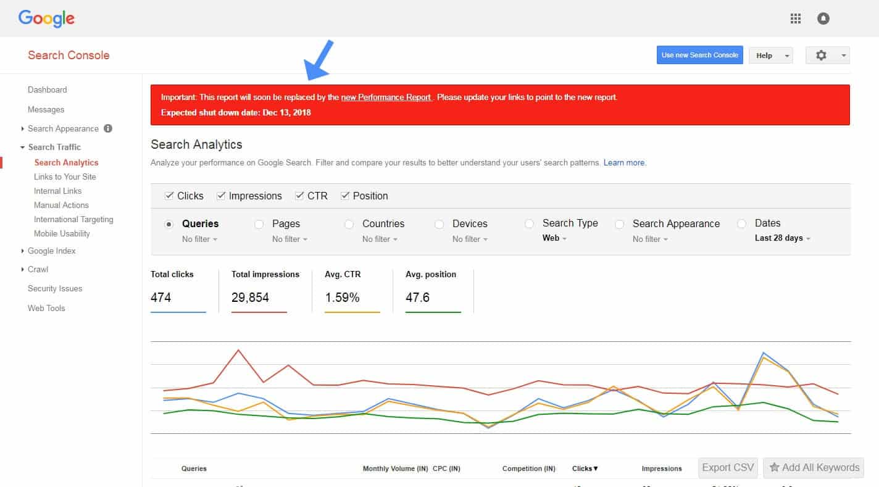Open Internal Links report
This screenshot has width=879, height=487.
pos(58,191)
